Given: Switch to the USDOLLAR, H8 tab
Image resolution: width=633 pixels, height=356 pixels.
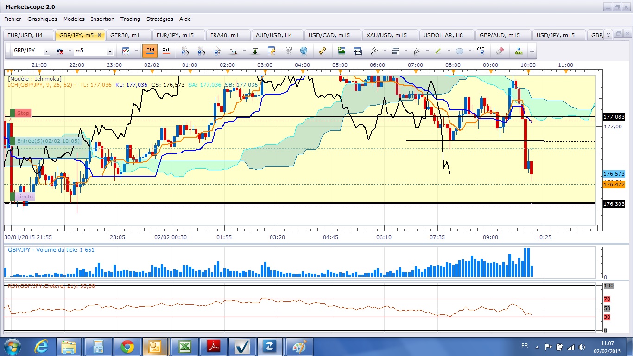Looking at the screenshot, I should 447,35.
